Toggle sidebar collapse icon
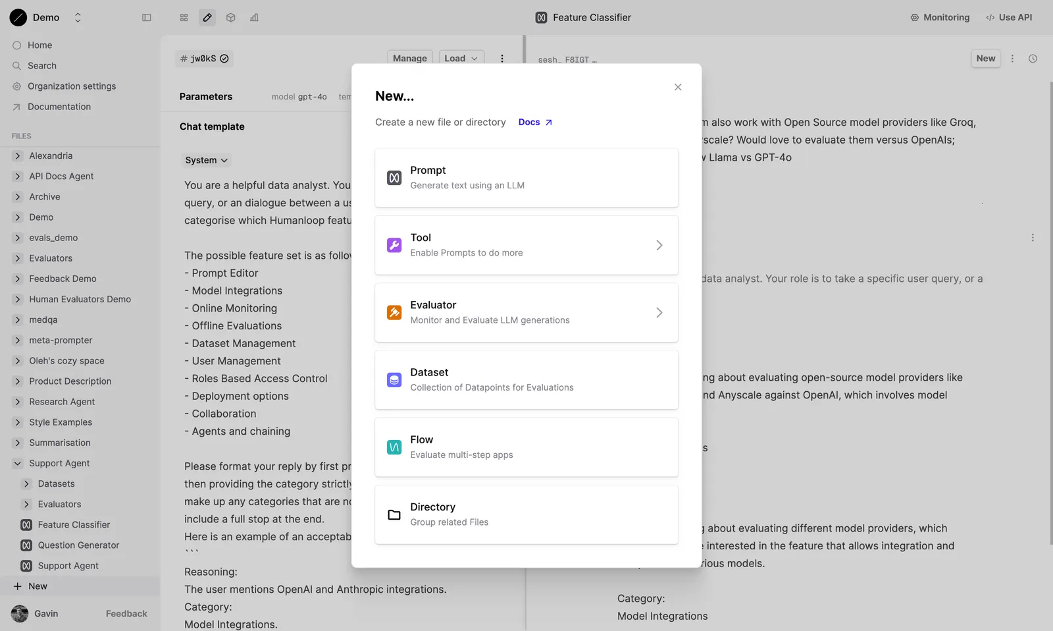The height and width of the screenshot is (631, 1053). click(x=147, y=18)
